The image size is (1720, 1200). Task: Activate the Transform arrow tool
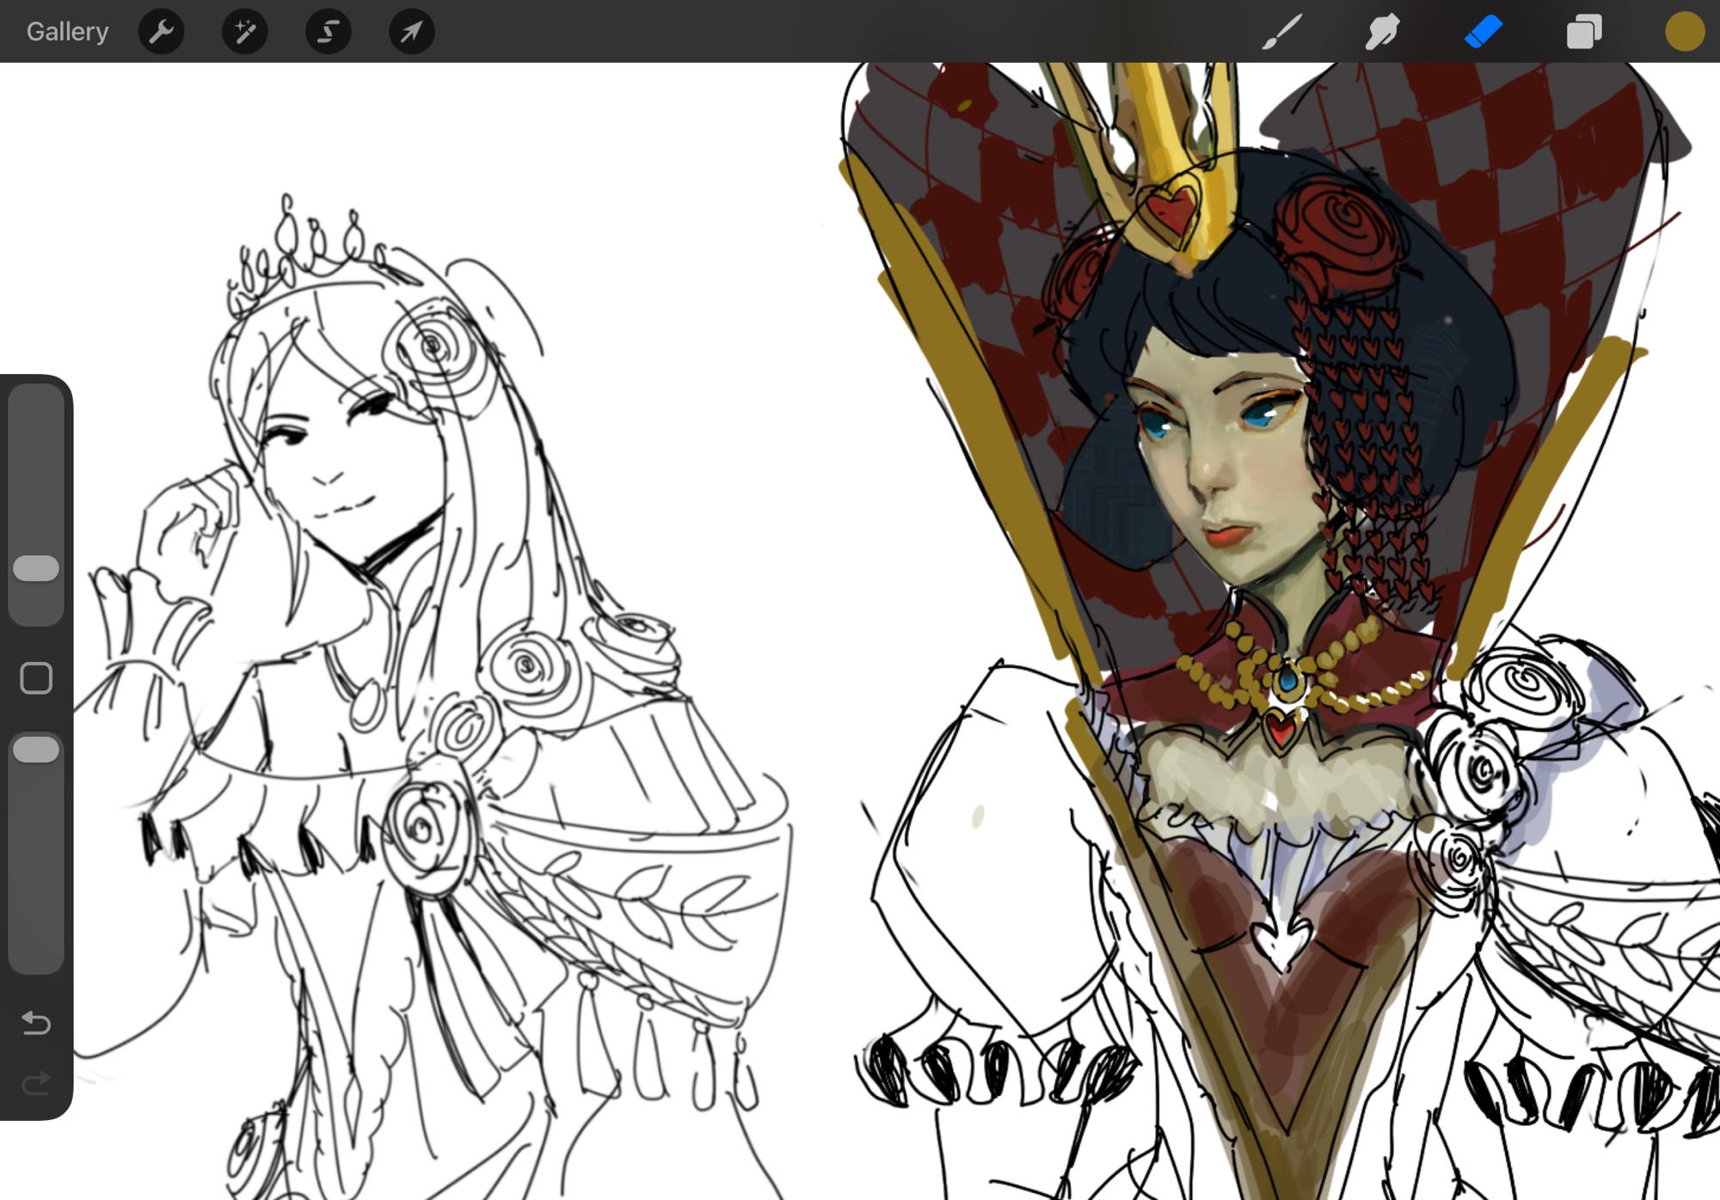click(x=411, y=32)
